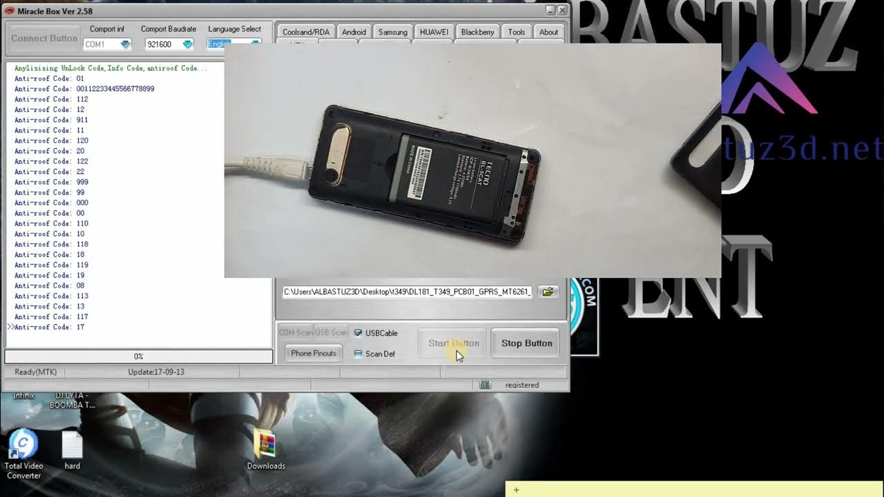
Task: Open Total Video Converter desktop shortcut
Action: (23, 454)
